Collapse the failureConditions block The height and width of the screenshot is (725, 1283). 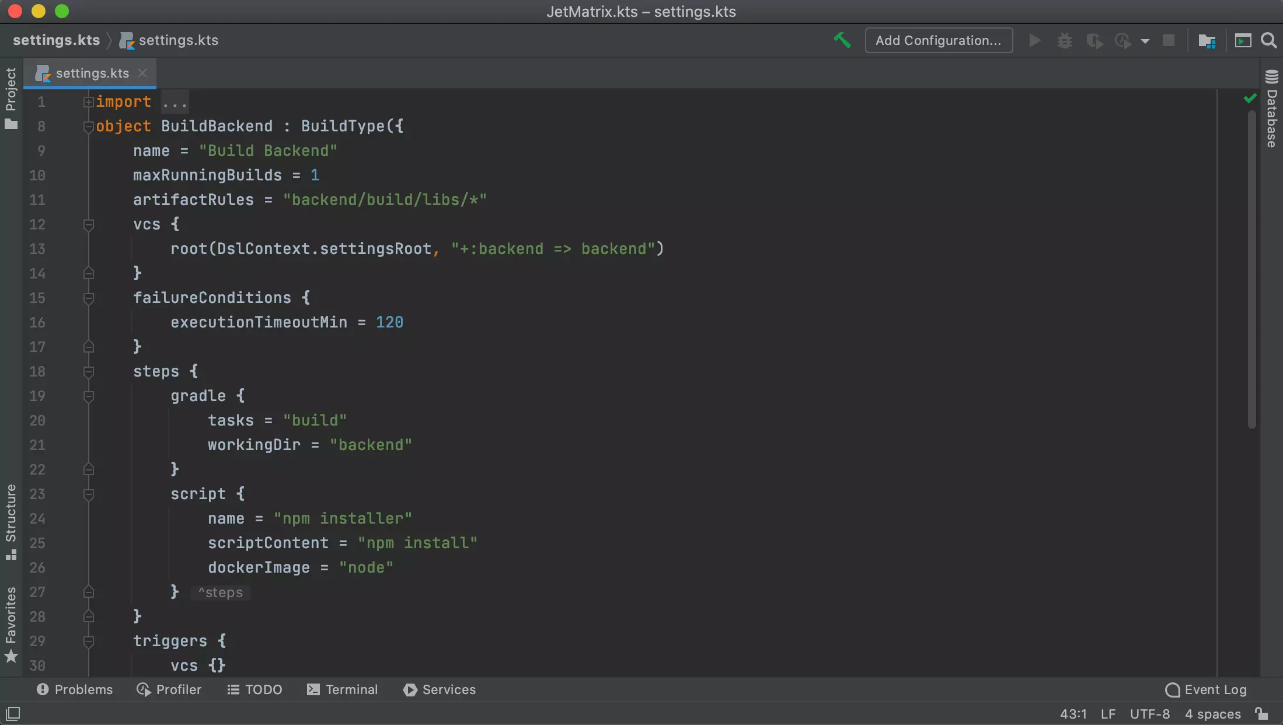tap(89, 298)
